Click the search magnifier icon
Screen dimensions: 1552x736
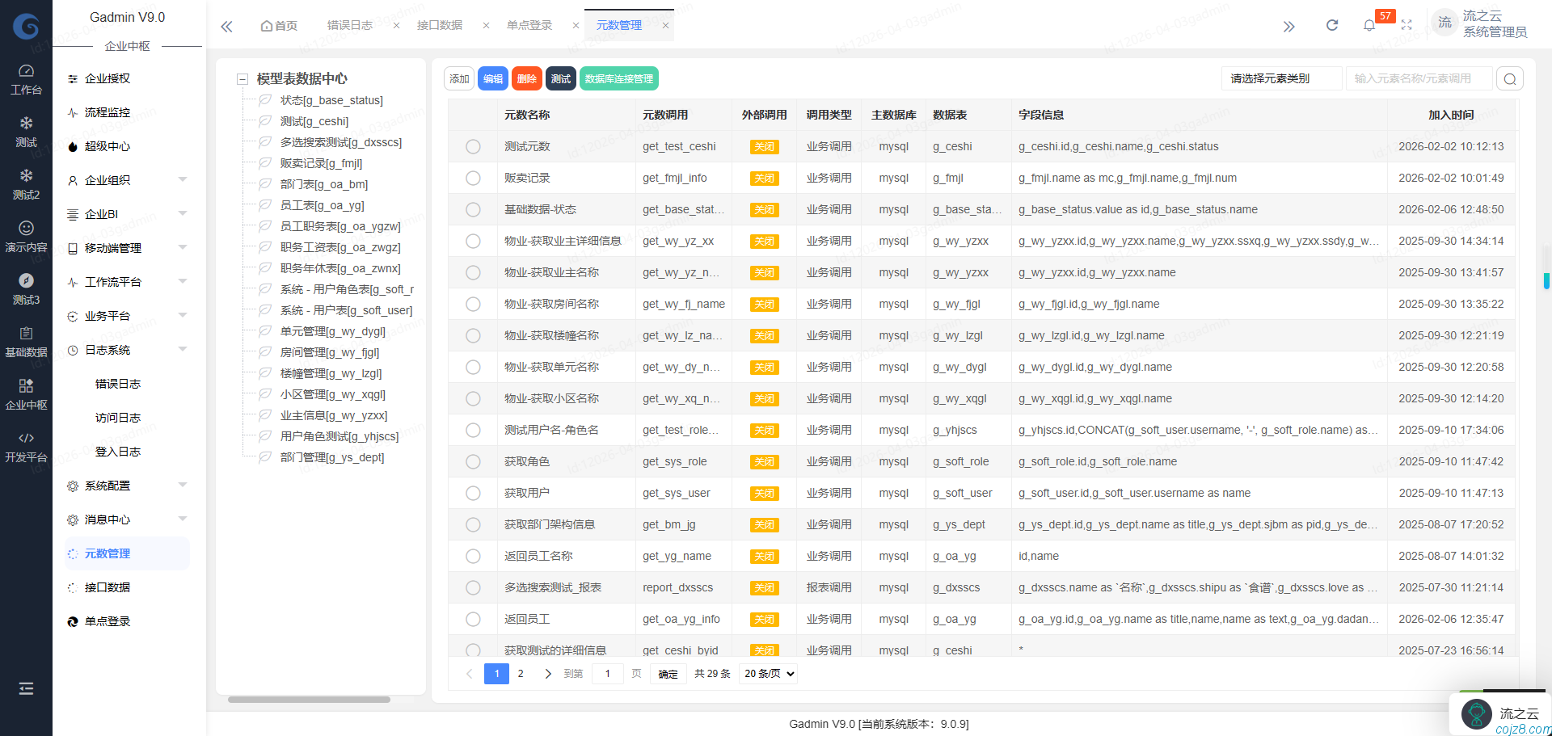pos(1510,79)
